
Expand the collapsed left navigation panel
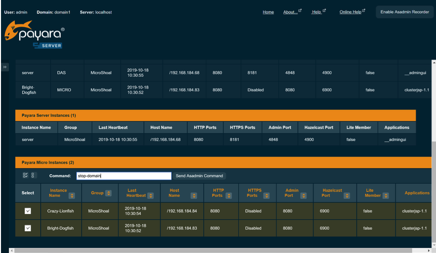pos(5,67)
